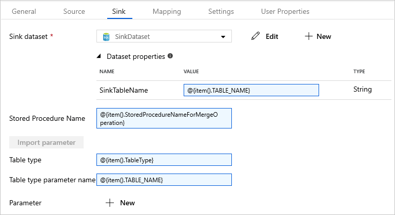
Task: Click the plus icon beside Sink dataset
Action: (x=309, y=36)
